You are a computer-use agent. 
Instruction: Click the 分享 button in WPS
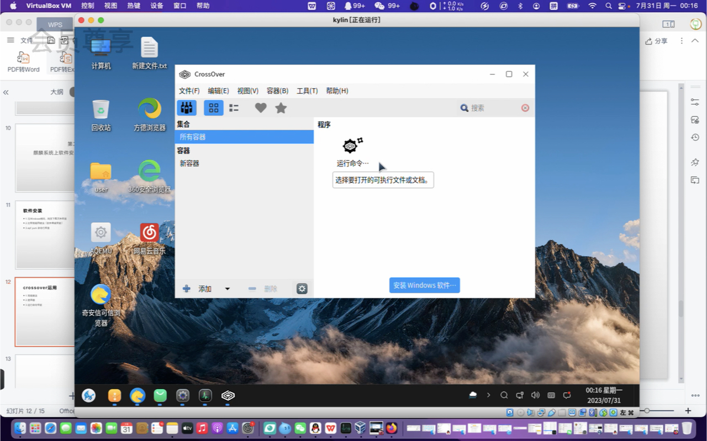(x=656, y=41)
